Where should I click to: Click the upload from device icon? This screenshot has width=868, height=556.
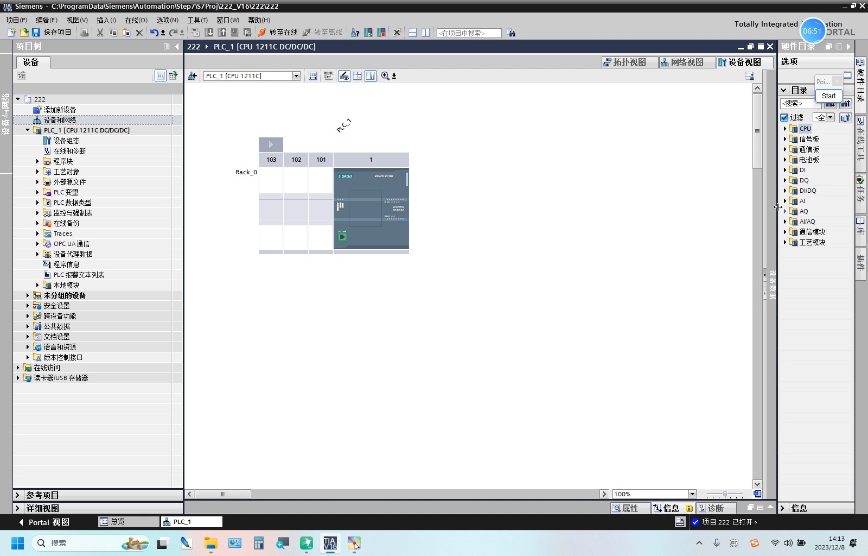[222, 33]
